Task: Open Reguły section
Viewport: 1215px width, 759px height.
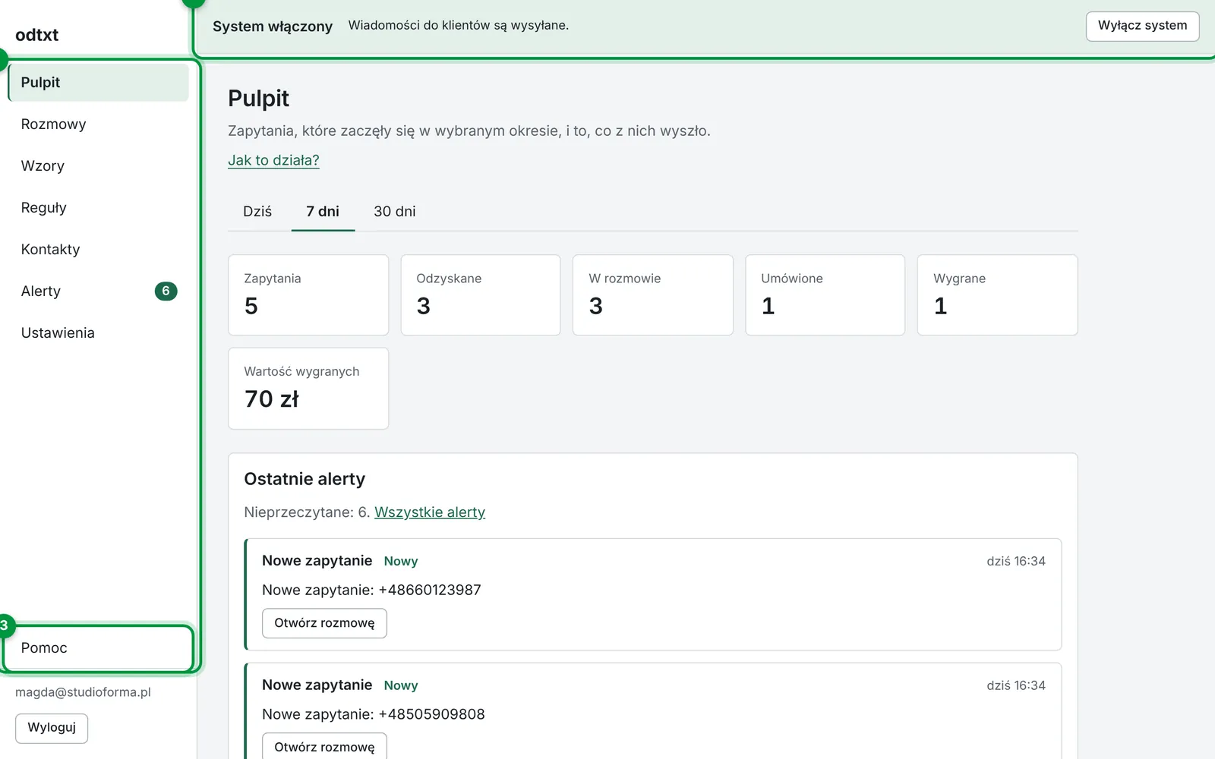Action: click(x=98, y=207)
